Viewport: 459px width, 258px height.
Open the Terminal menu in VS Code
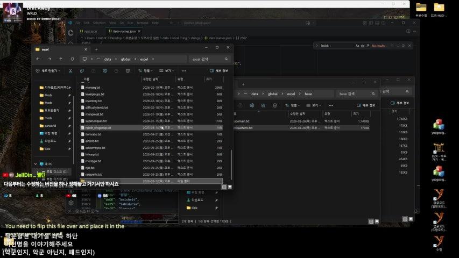point(143,23)
